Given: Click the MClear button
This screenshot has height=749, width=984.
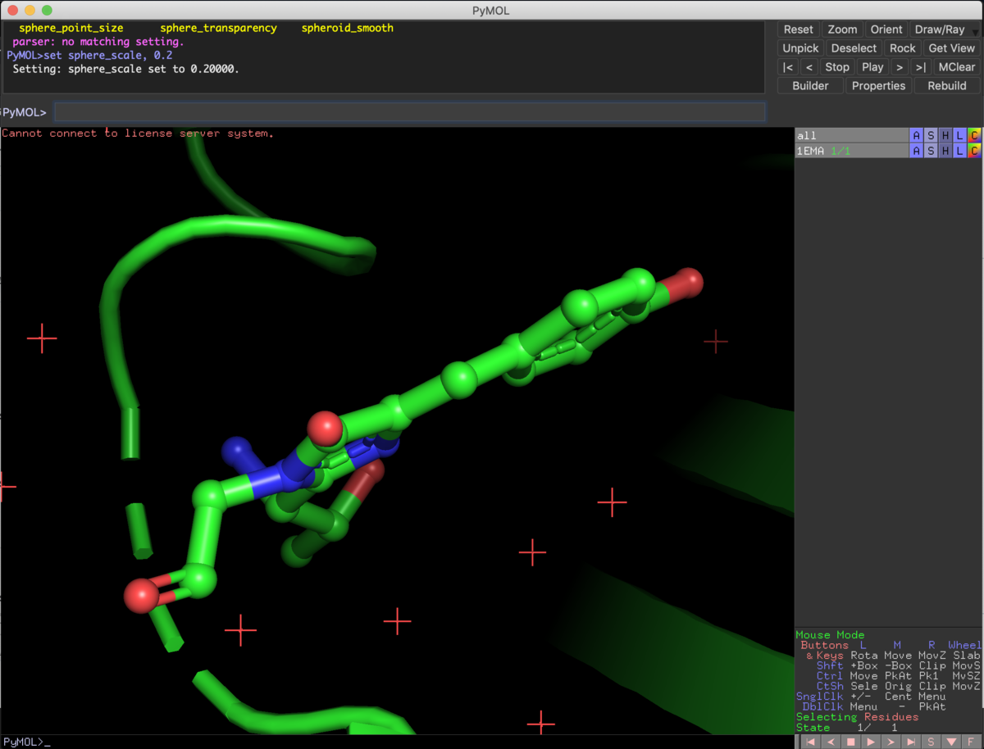Looking at the screenshot, I should [957, 67].
